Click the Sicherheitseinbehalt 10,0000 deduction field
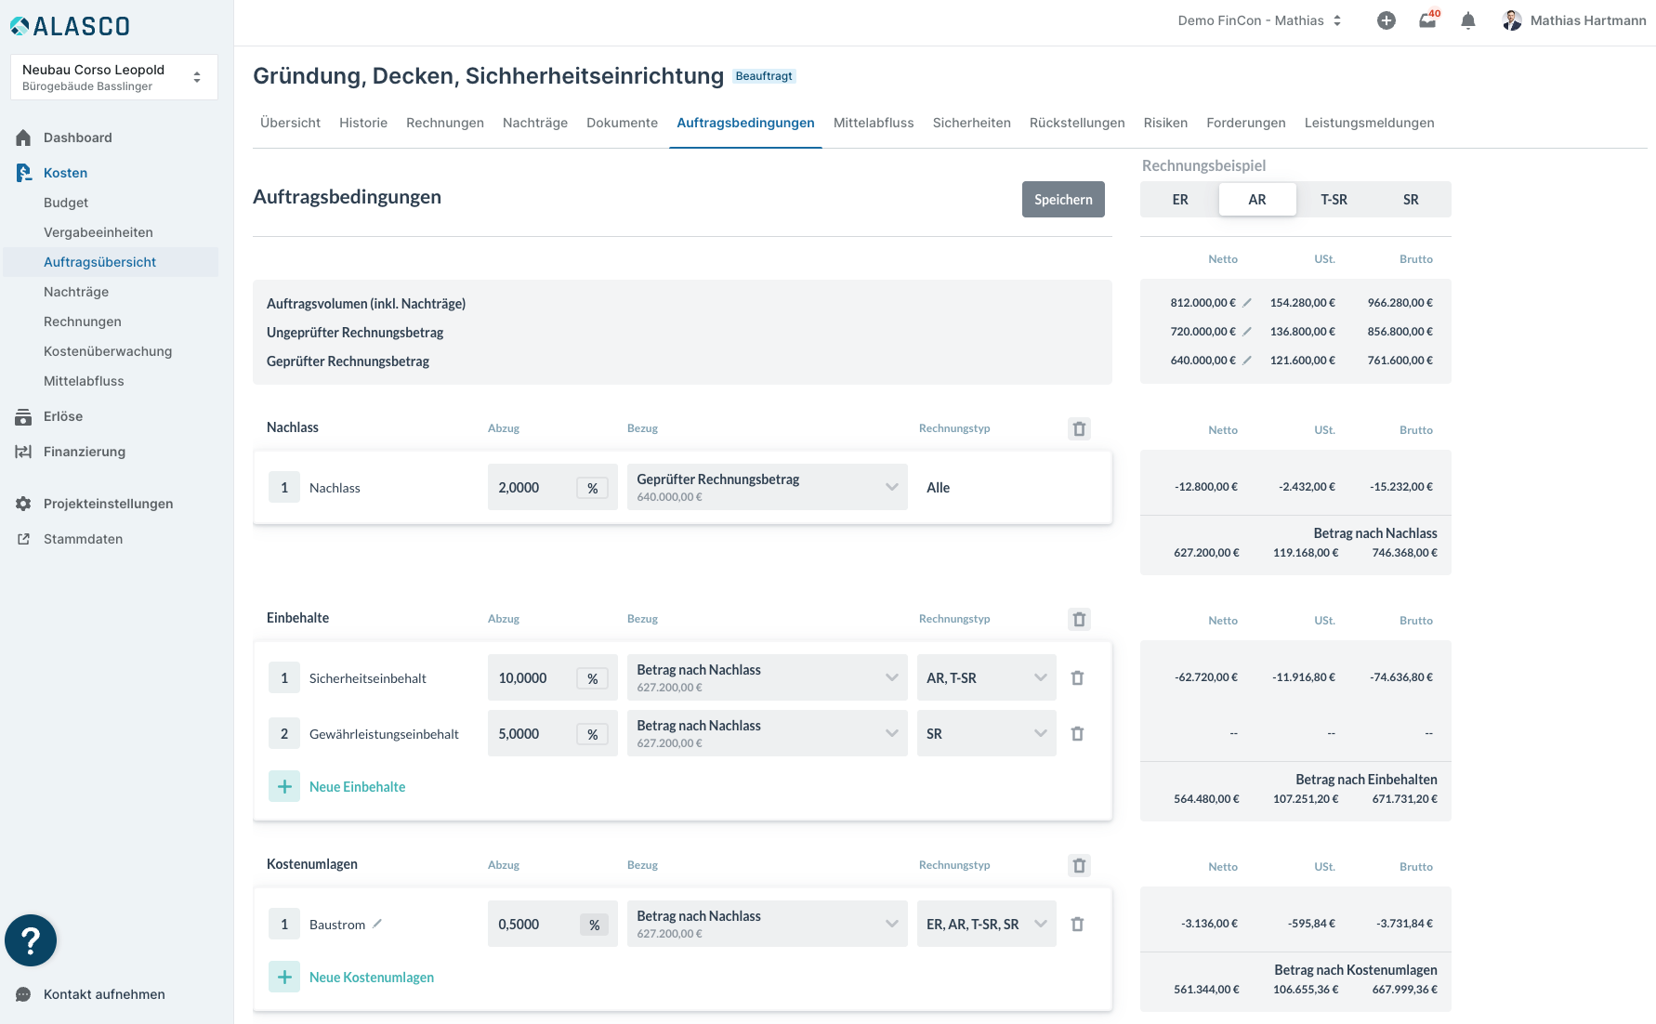 pyautogui.click(x=532, y=678)
